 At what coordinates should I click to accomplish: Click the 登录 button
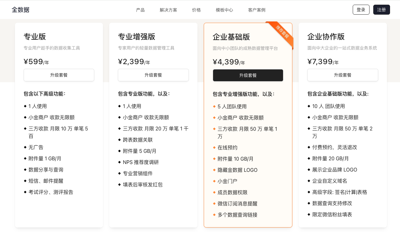(x=361, y=10)
